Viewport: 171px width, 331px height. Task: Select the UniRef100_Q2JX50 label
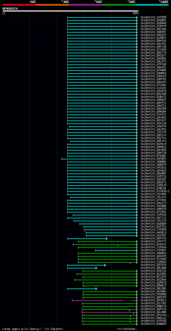tap(153, 303)
